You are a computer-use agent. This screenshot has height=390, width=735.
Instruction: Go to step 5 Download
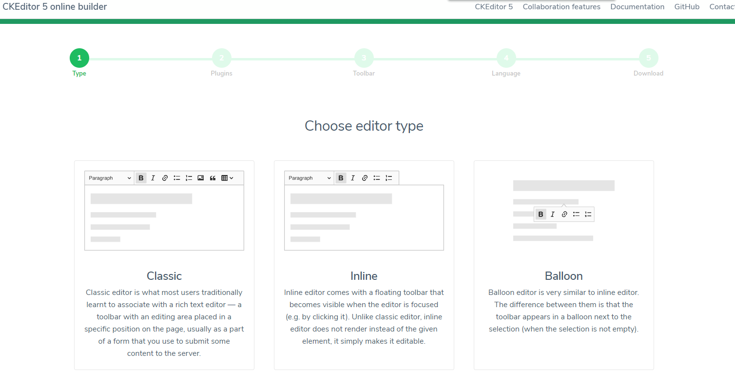(x=649, y=58)
